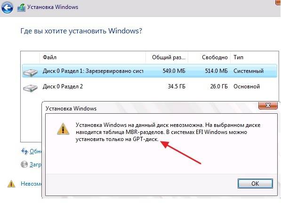Screen dimensions: 281x204
Task: Click the Загрузить driver link
Action: [35, 165]
